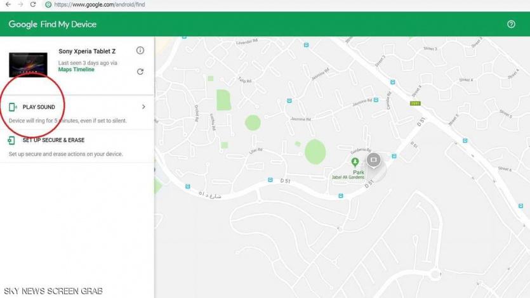Reload the page with the browser refresh icon
The image size is (530, 298).
(x=33, y=4)
